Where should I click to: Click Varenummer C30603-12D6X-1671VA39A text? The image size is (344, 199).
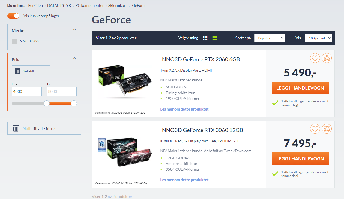point(121,183)
